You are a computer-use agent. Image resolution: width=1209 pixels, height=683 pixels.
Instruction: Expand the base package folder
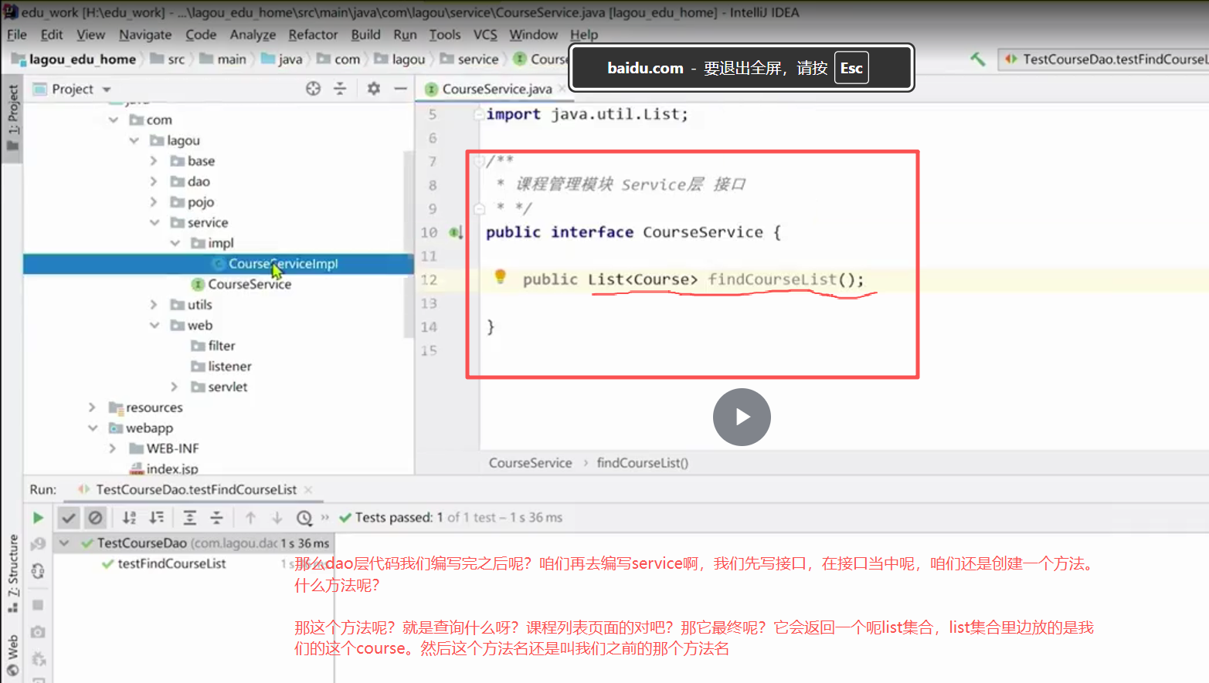coord(154,161)
